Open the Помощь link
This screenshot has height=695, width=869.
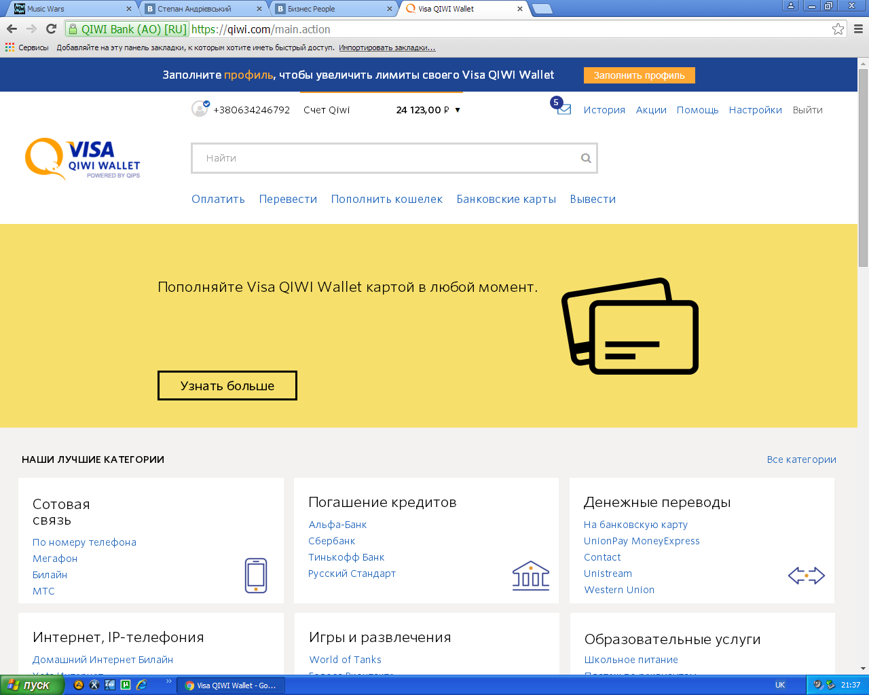point(697,110)
